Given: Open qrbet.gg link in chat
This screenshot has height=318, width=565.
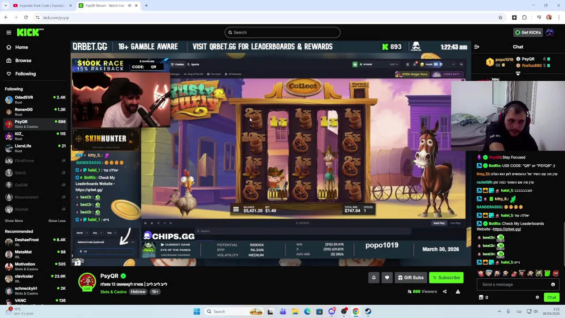Looking at the screenshot, I should 507,229.
